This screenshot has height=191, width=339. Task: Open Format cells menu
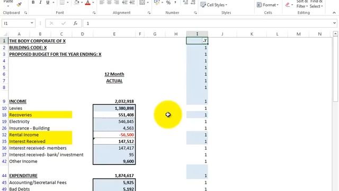pyautogui.click(x=267, y=5)
